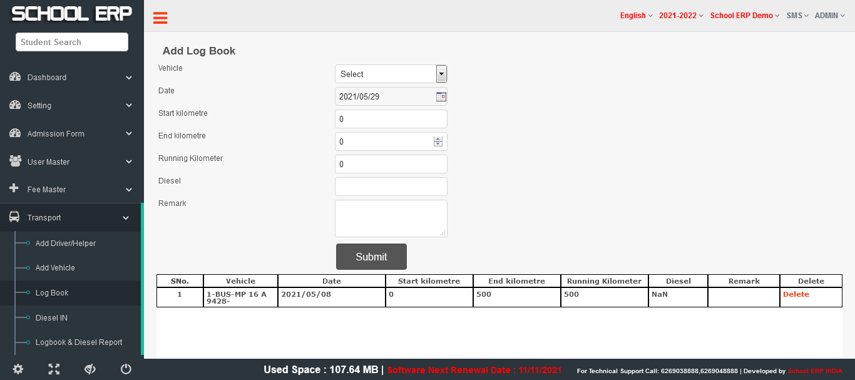The height and width of the screenshot is (380, 855).
Task: Expand the ADMIN user menu
Action: [x=829, y=16]
